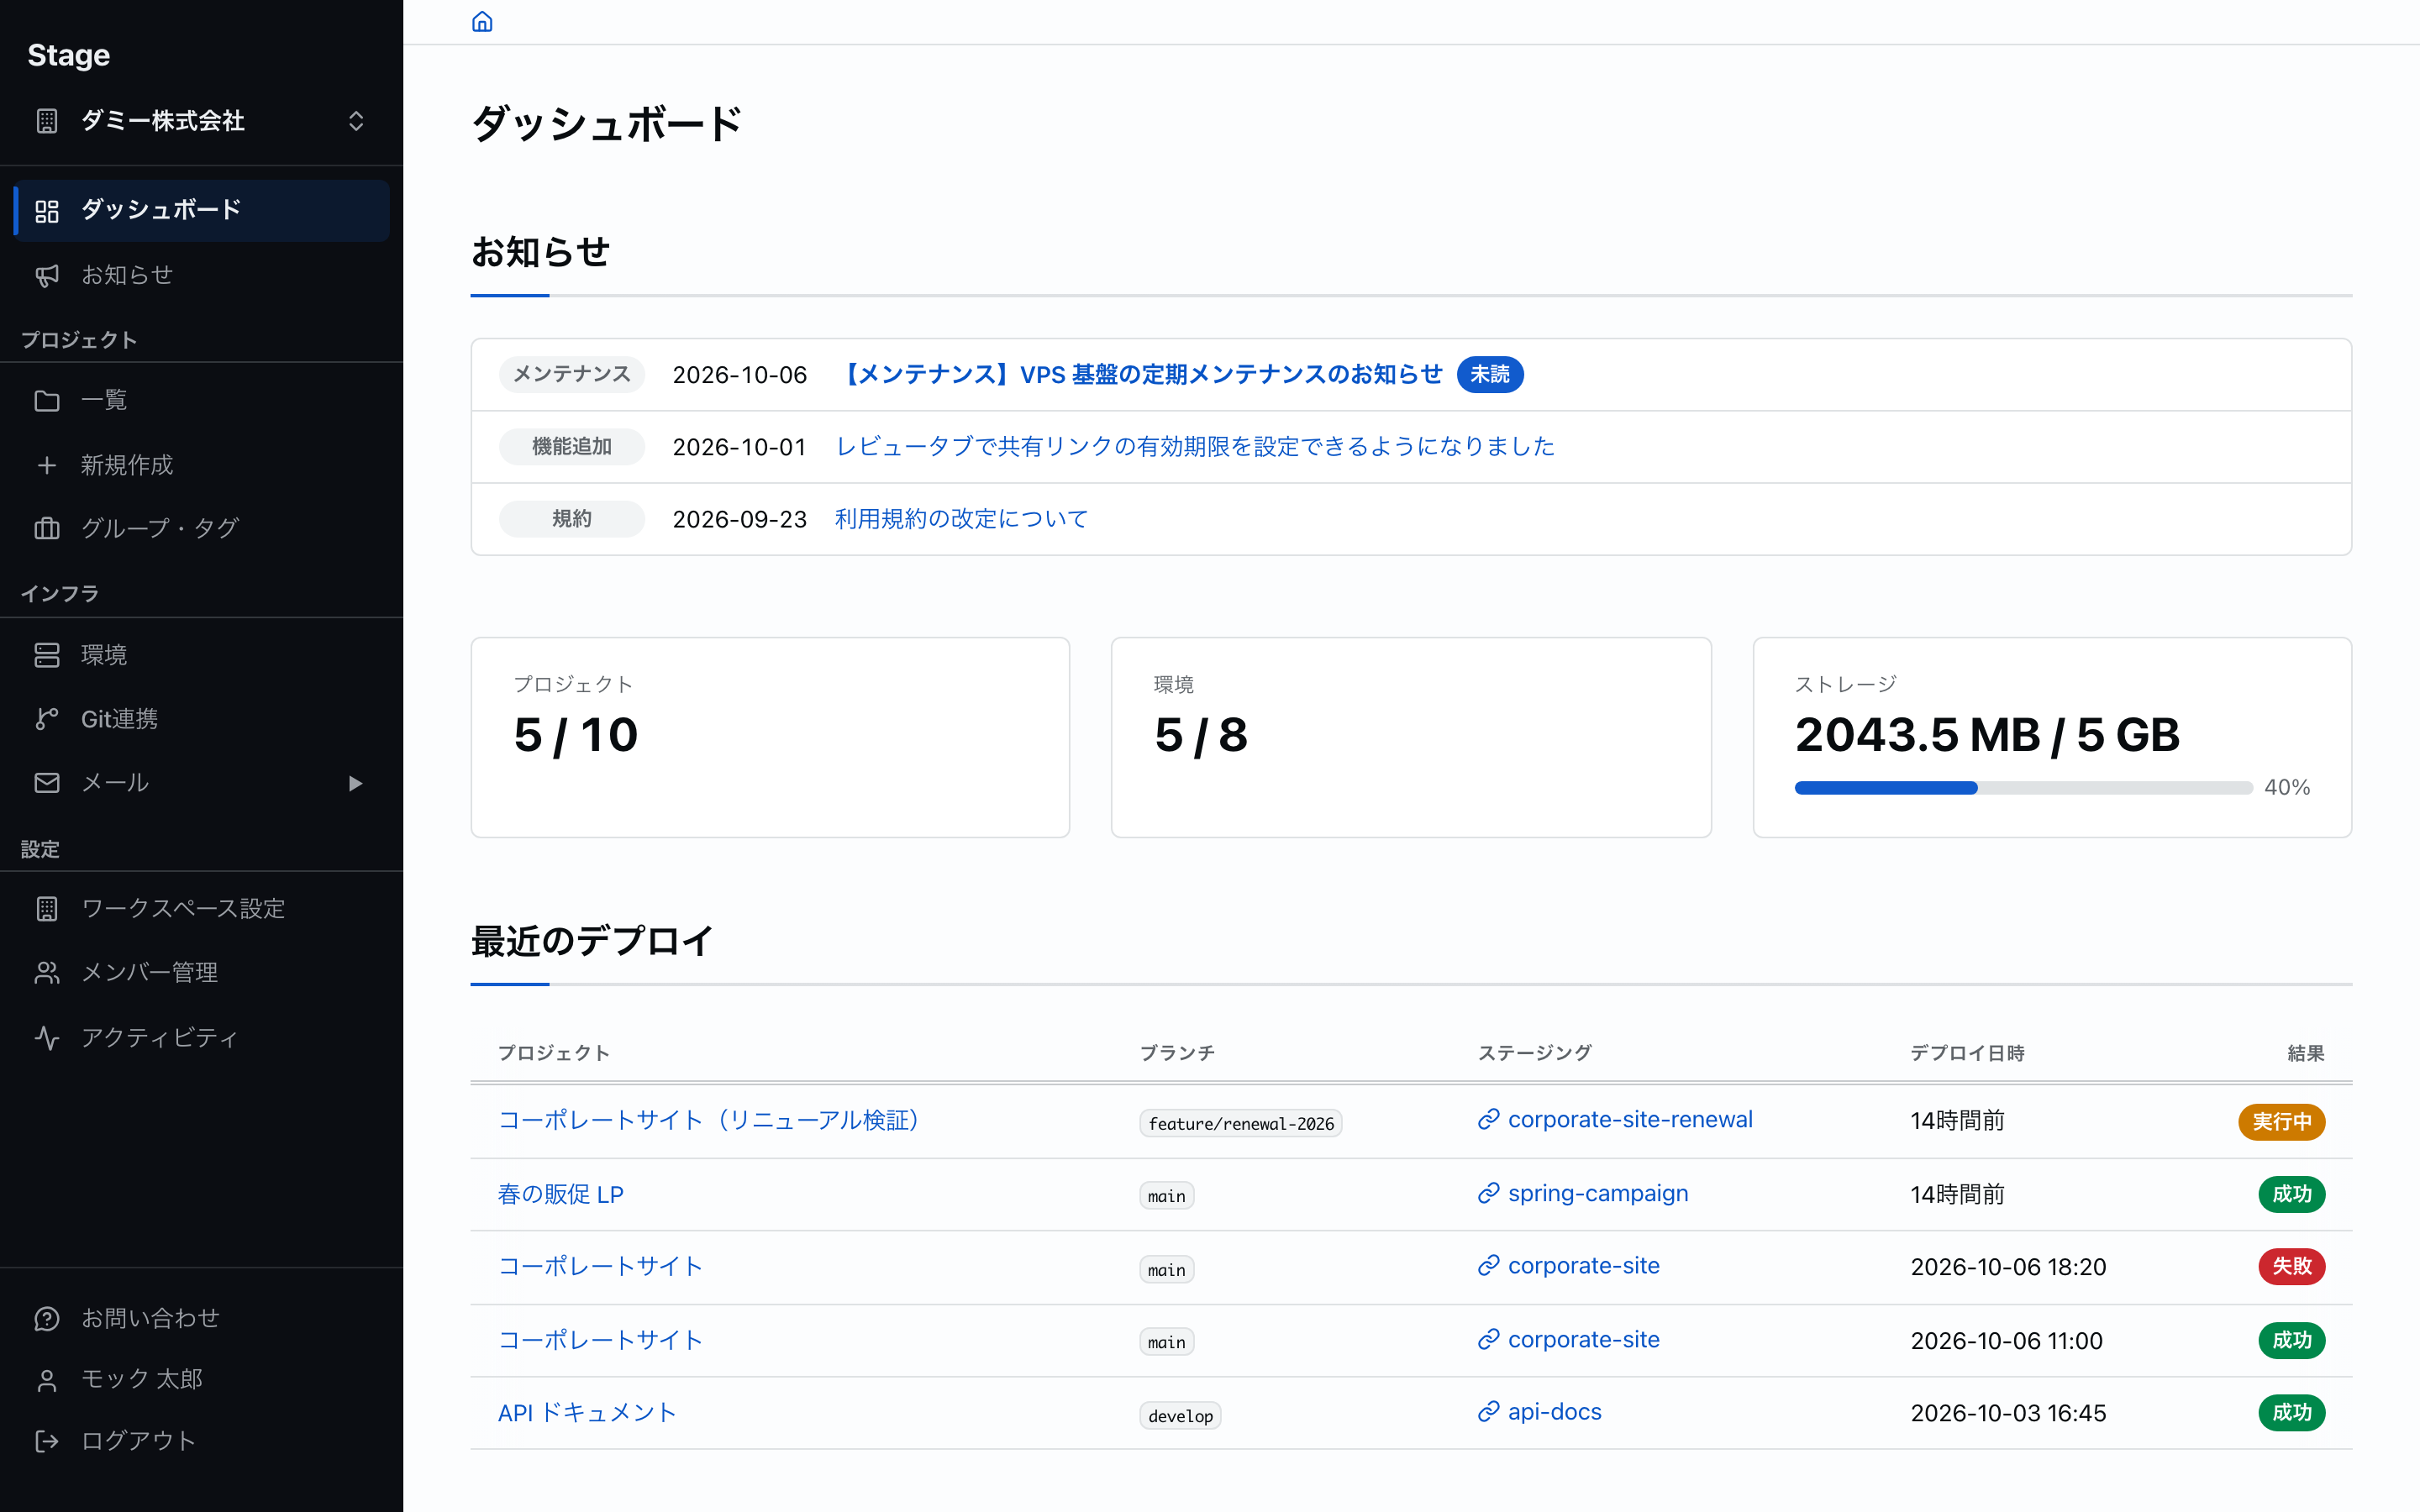Image resolution: width=2420 pixels, height=1512 pixels.
Task: Click the ダッシュボード grid icon in sidebar
Action: tap(47, 211)
